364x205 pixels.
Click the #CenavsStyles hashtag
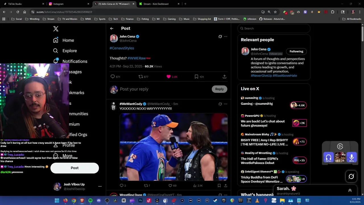tap(122, 48)
